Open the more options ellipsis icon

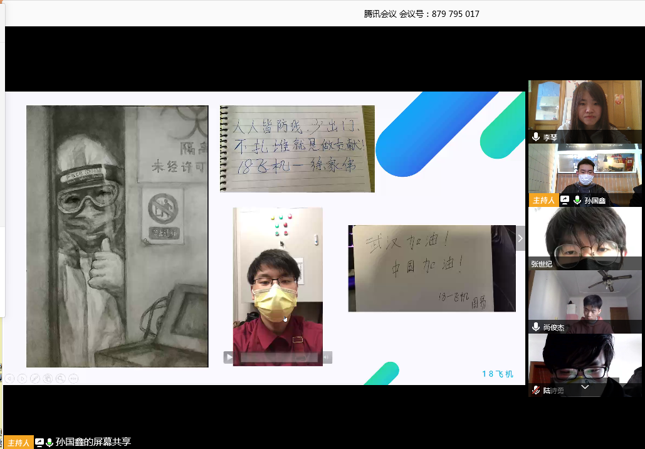pos(73,378)
